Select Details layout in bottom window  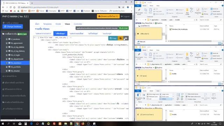(166, 99)
